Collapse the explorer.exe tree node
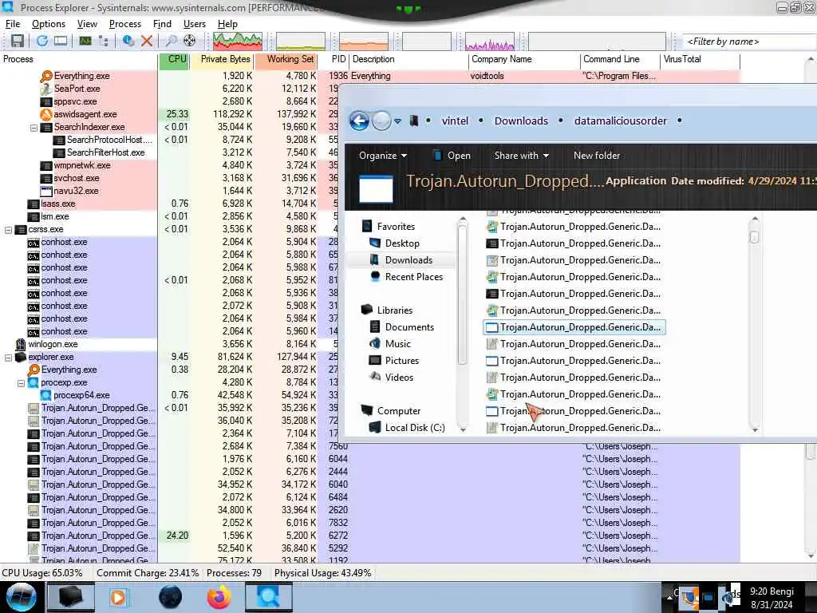 8,357
